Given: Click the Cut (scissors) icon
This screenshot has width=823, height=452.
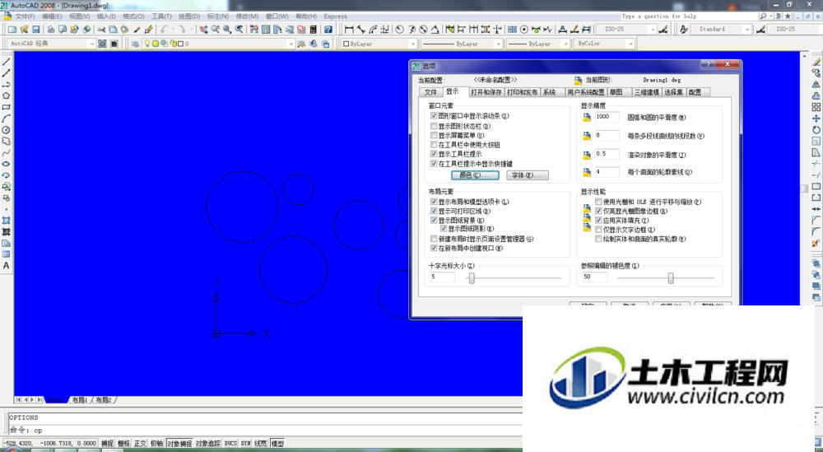Looking at the screenshot, I should click(101, 30).
